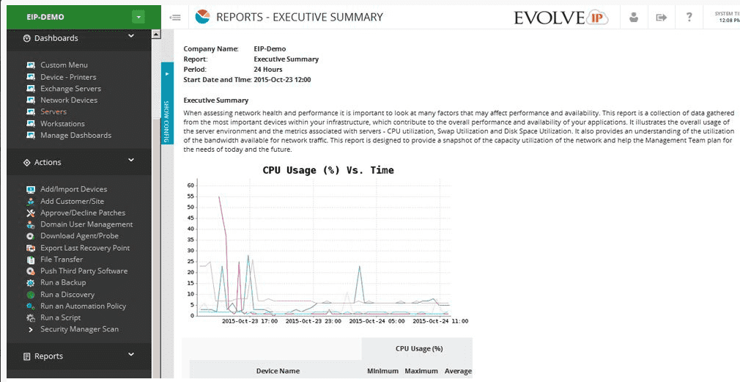The image size is (740, 382).
Task: Click the user profile icon in header
Action: (634, 17)
